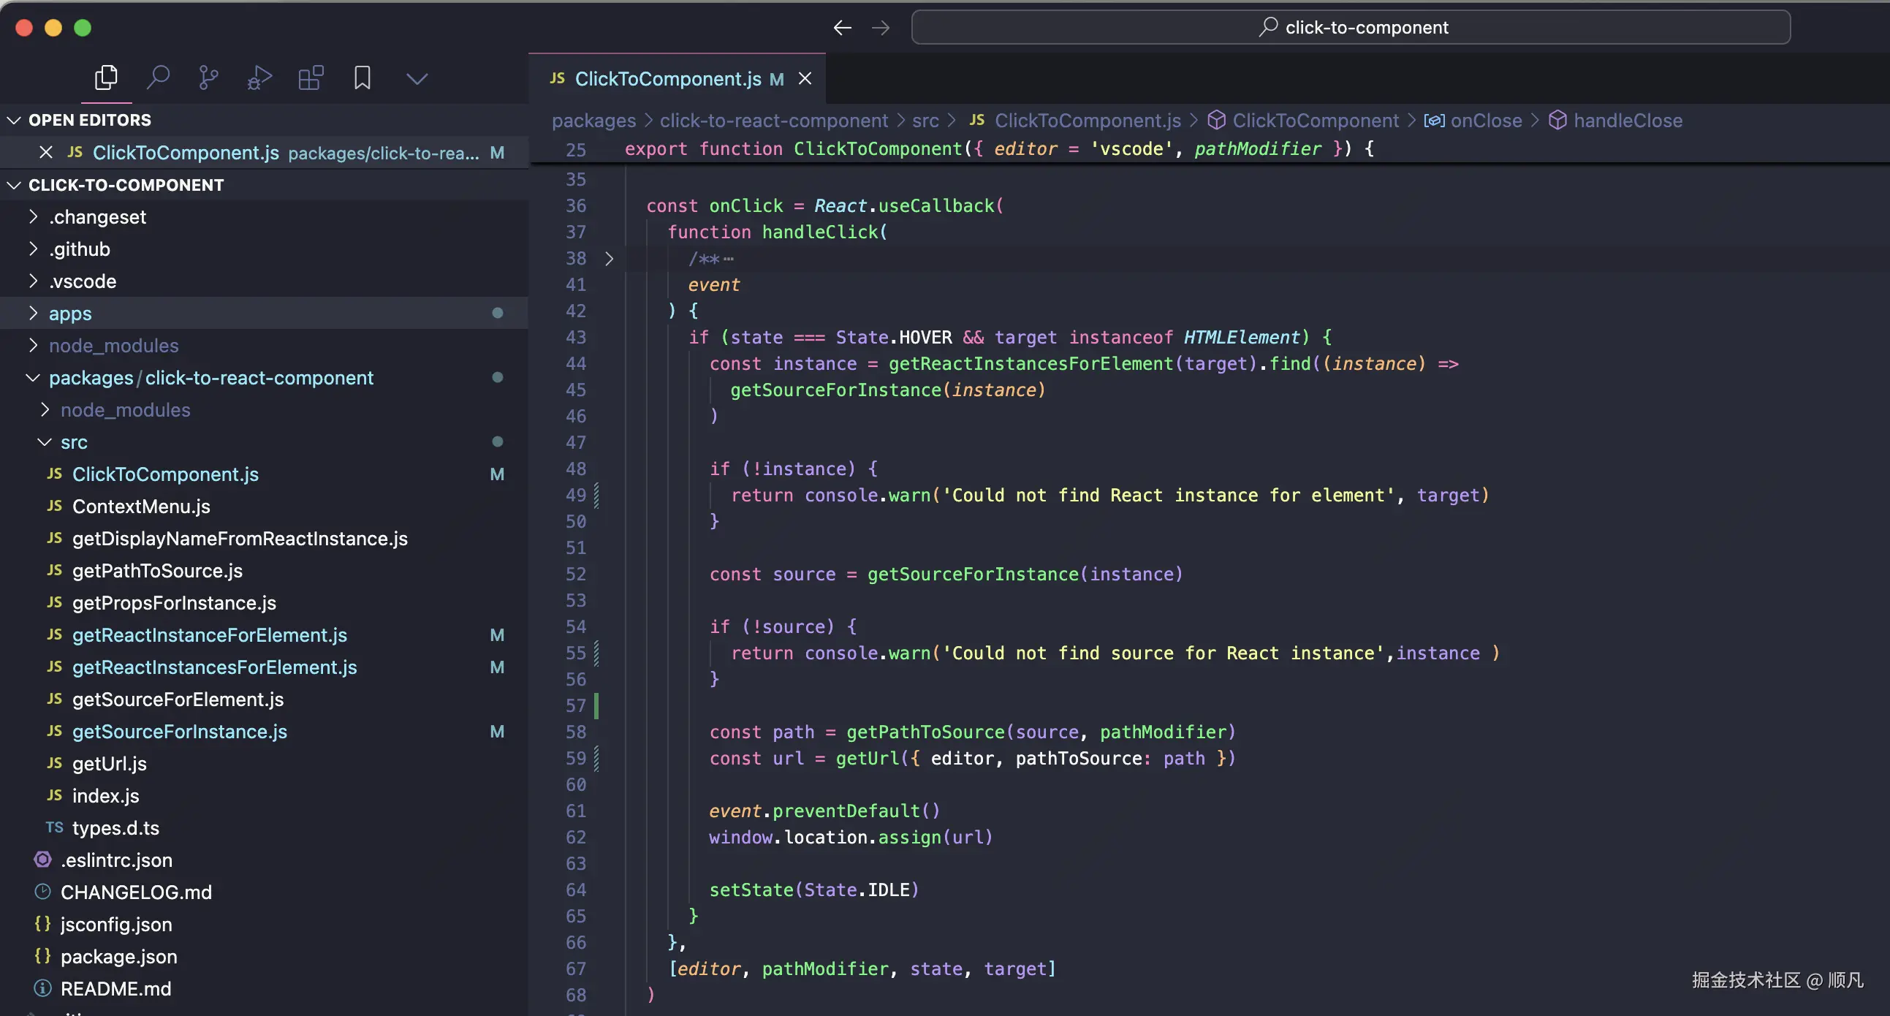The width and height of the screenshot is (1890, 1016).
Task: Open getUrl.js in file tree
Action: [x=110, y=764]
